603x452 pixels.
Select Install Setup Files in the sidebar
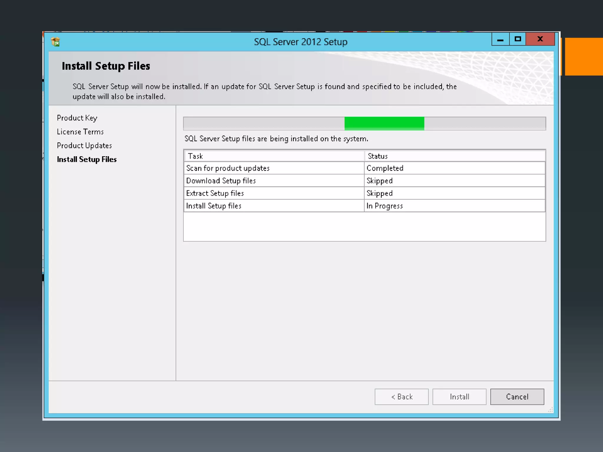(x=87, y=159)
